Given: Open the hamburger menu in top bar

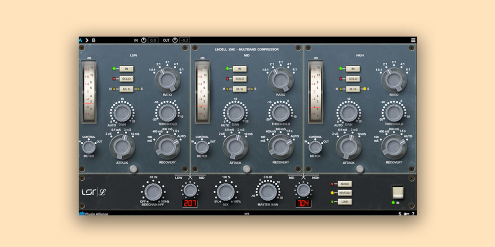Looking at the screenshot, I should point(413,40).
